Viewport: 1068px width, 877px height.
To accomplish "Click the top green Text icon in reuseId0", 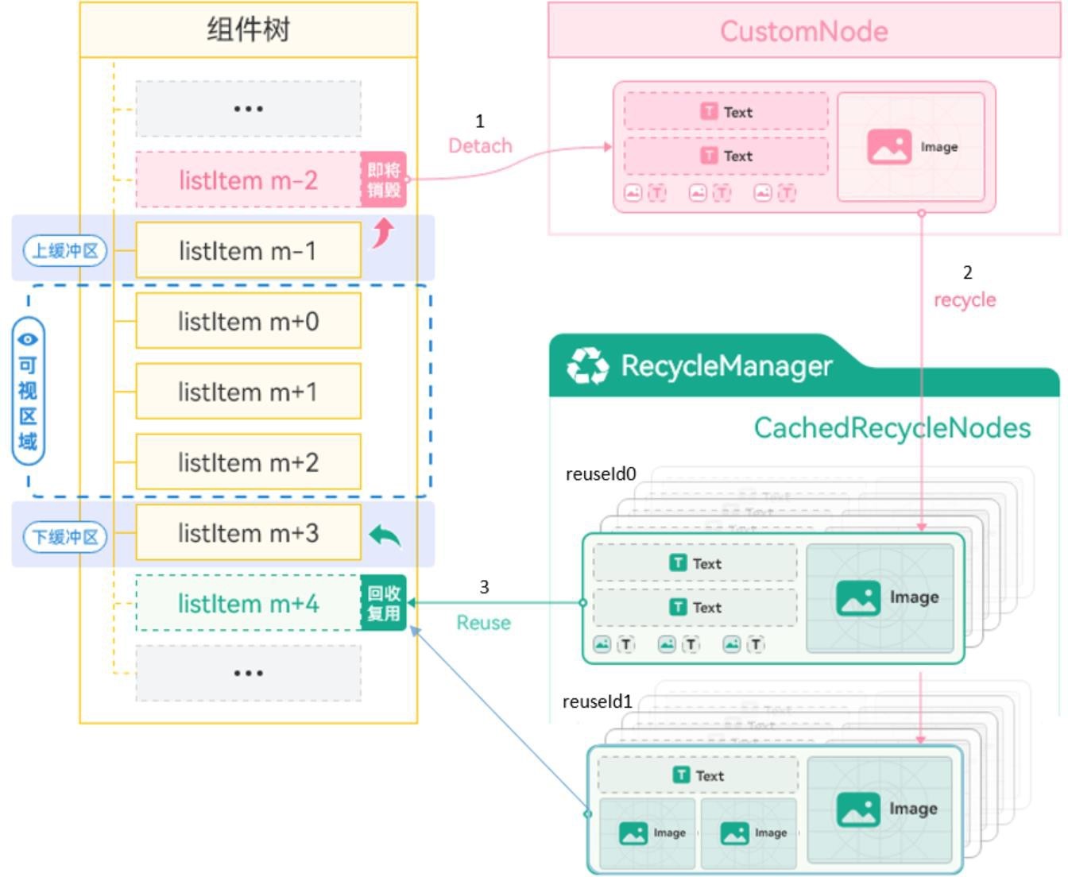I will pyautogui.click(x=678, y=563).
